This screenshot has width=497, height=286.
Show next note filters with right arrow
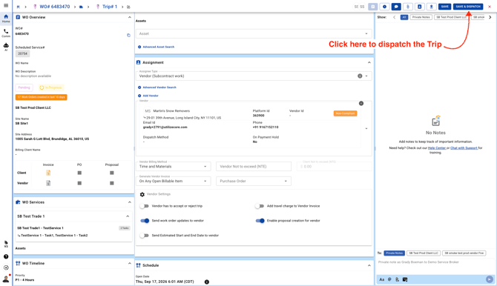tap(490, 17)
